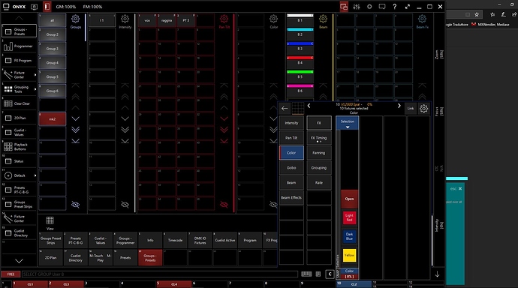Viewport: 518px width, 288px height.
Task: Click the help question mark icon
Action: (394, 7)
